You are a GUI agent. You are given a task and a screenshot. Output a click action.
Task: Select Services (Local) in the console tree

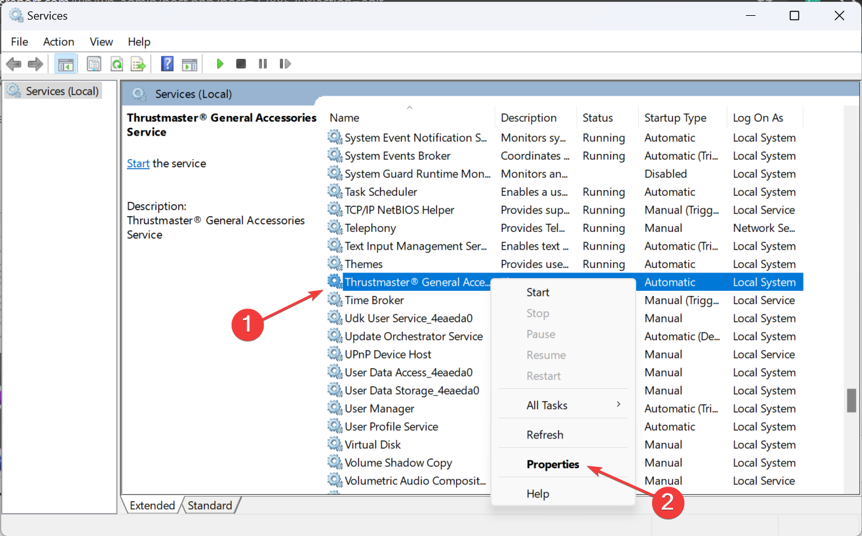(x=53, y=91)
